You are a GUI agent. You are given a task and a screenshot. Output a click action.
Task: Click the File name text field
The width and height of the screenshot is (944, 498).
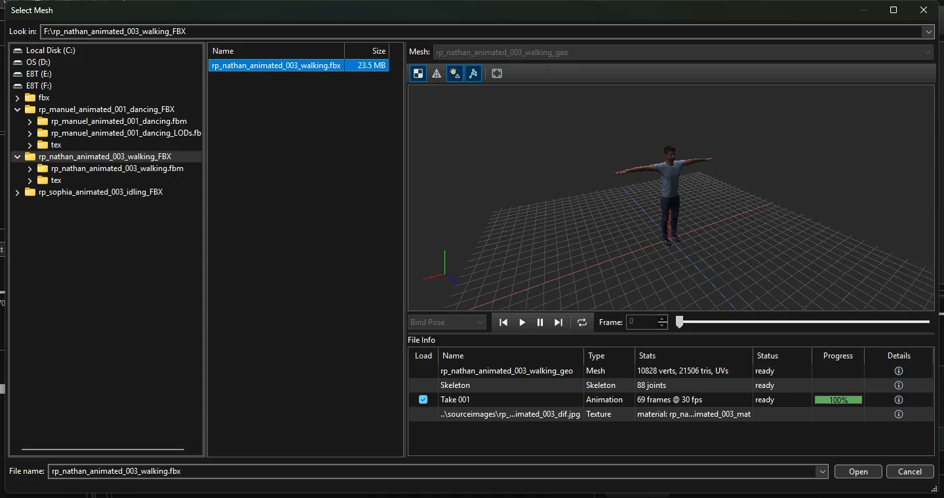432,471
